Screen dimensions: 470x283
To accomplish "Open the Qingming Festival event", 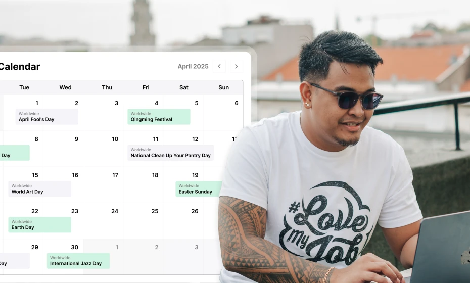I will click(x=159, y=117).
